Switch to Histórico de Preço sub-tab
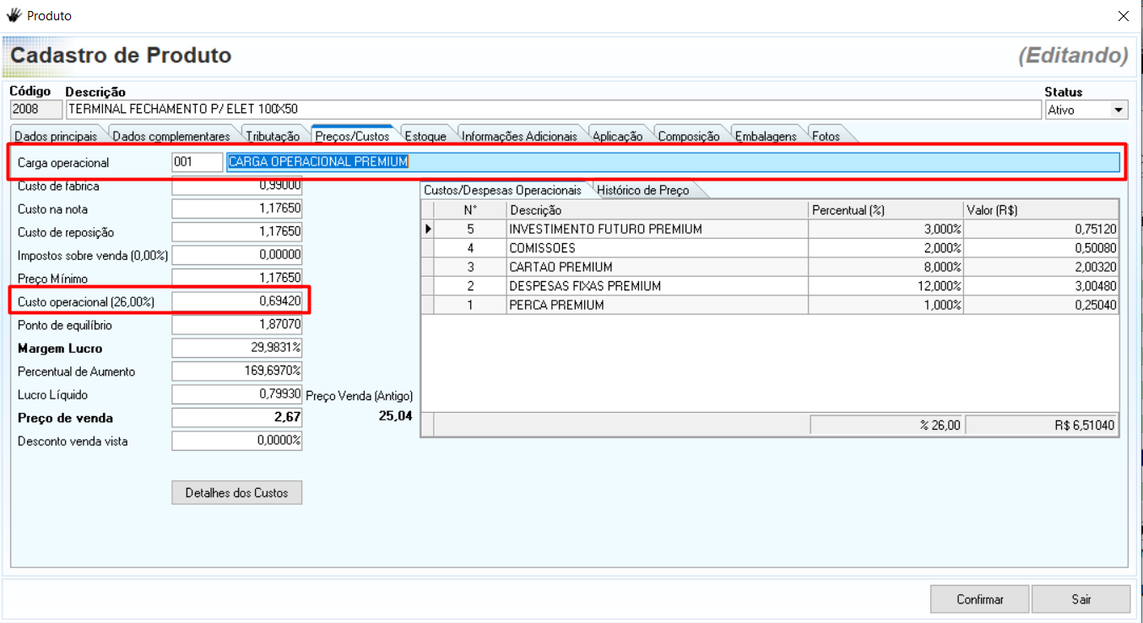1143x623 pixels. 643,190
